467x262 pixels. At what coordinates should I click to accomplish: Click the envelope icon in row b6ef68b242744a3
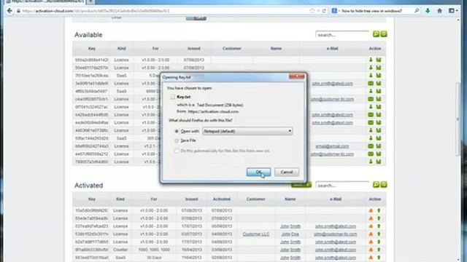[x=371, y=146]
